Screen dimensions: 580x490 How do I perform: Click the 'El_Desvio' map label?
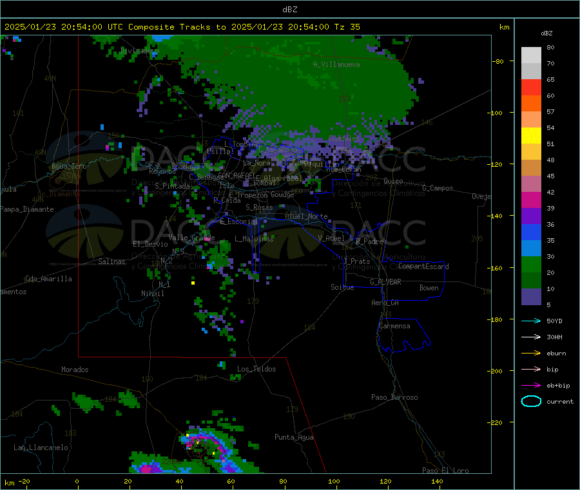(x=150, y=244)
